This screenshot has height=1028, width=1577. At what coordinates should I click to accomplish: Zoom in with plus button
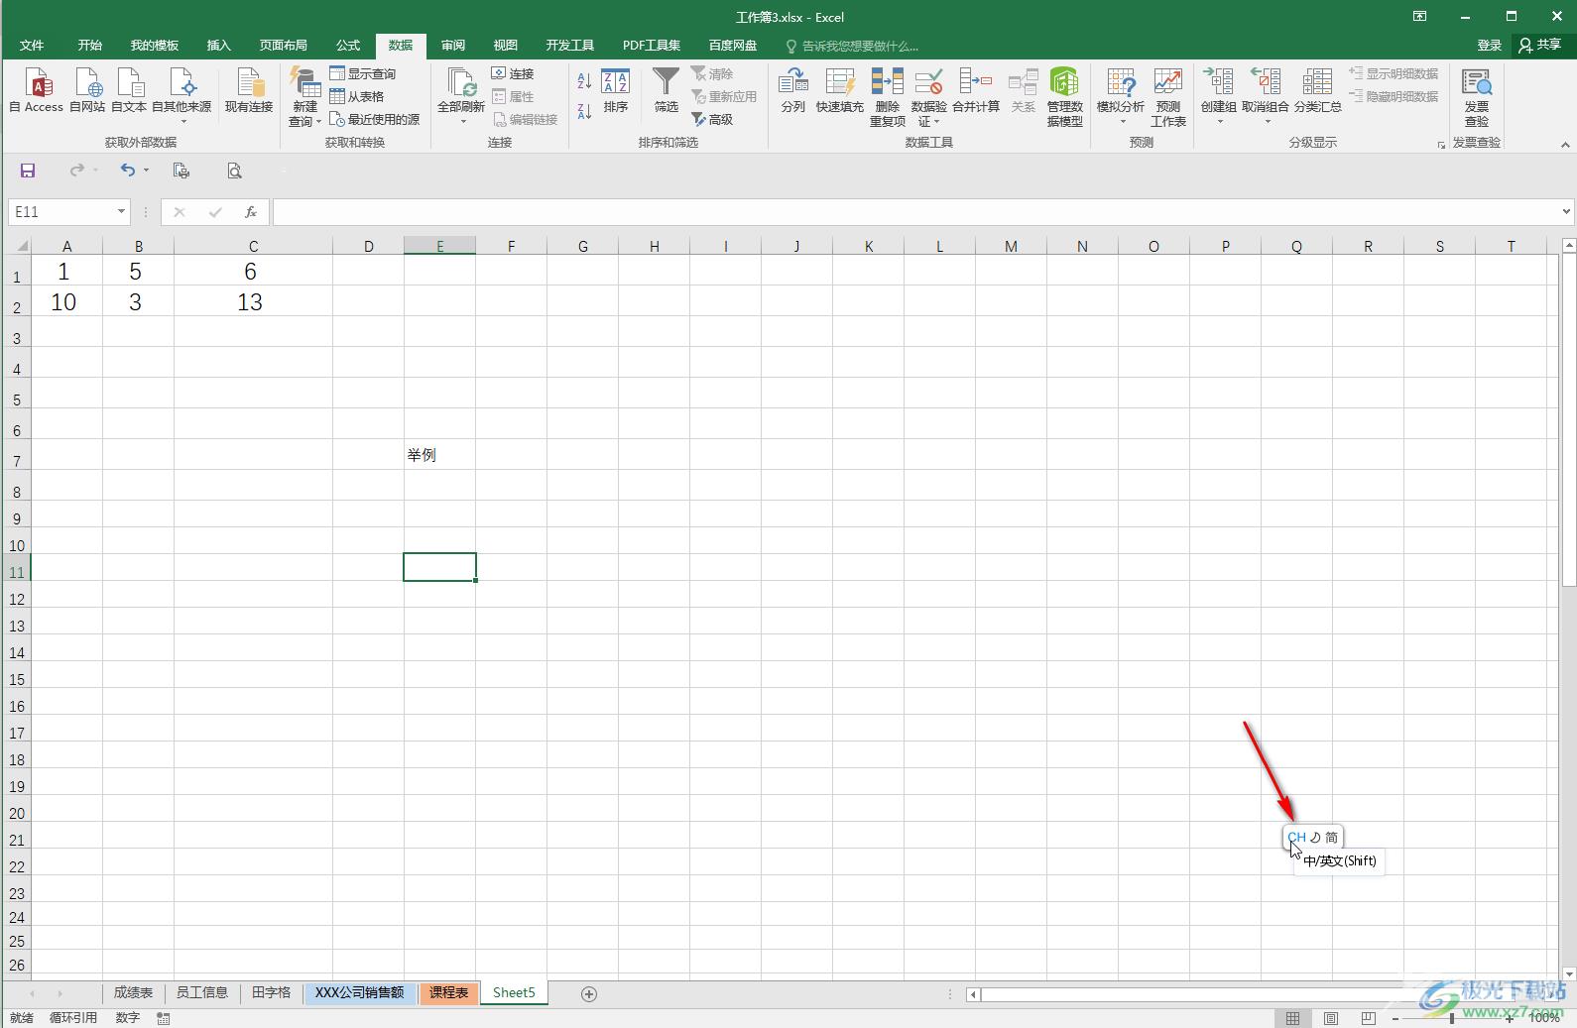click(x=1509, y=1018)
